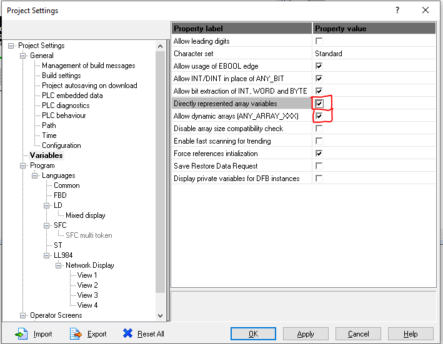This screenshot has height=344, width=443.
Task: Collapse the Network Display node
Action: [59, 265]
